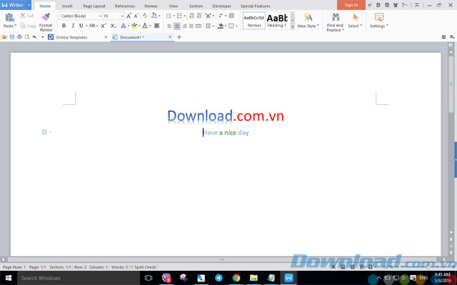The image size is (457, 285).
Task: Open the font size 10 dropdown
Action: (122, 16)
